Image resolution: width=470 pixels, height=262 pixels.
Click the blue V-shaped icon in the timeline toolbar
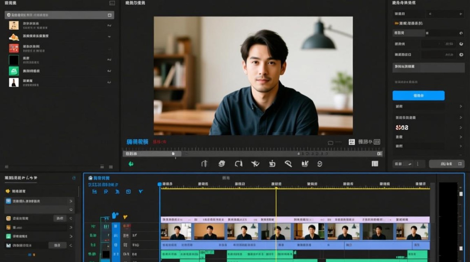pyautogui.click(x=141, y=191)
